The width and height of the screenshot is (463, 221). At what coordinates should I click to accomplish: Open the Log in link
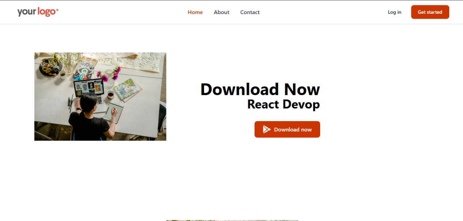(394, 12)
